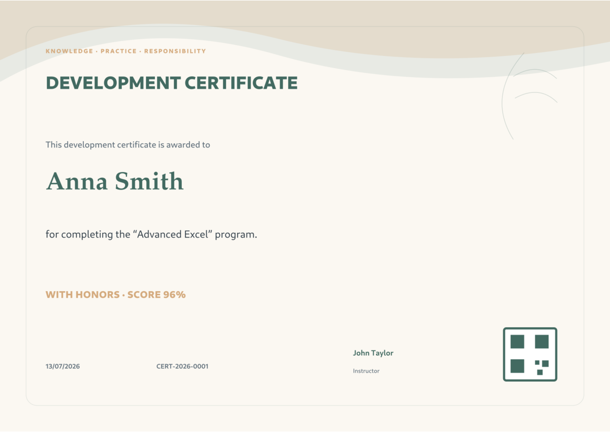Click the small dotted cluster in QR code
The width and height of the screenshot is (610, 432).
pos(542,367)
